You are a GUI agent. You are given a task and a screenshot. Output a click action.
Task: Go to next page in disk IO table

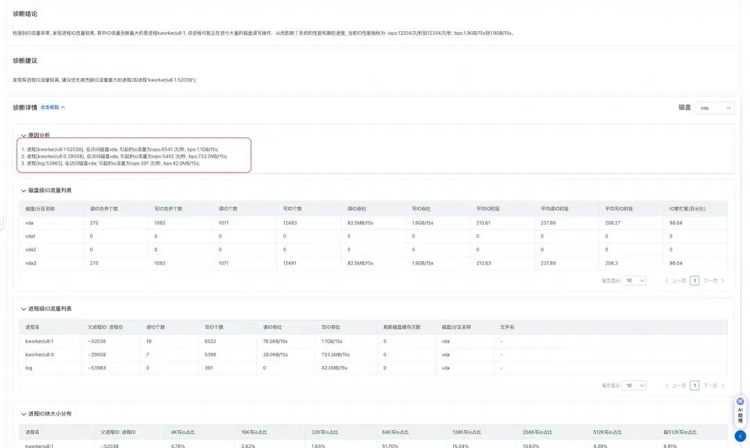coord(714,281)
